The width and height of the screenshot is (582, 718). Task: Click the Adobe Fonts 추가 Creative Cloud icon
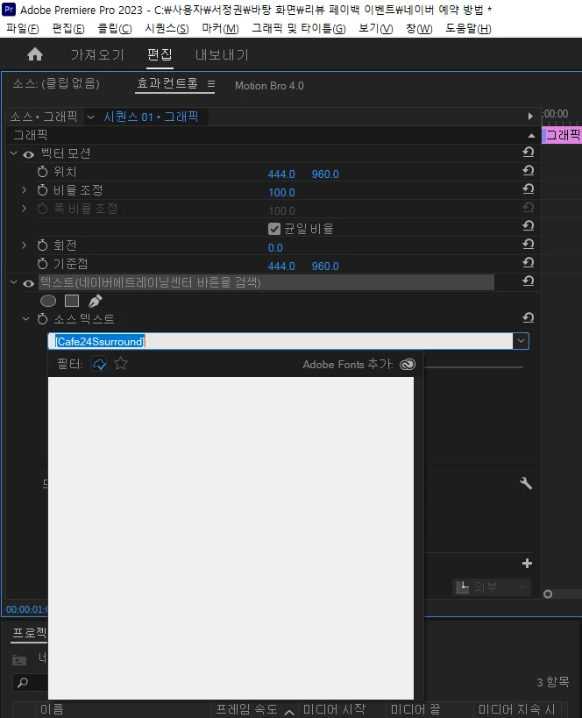(x=408, y=364)
